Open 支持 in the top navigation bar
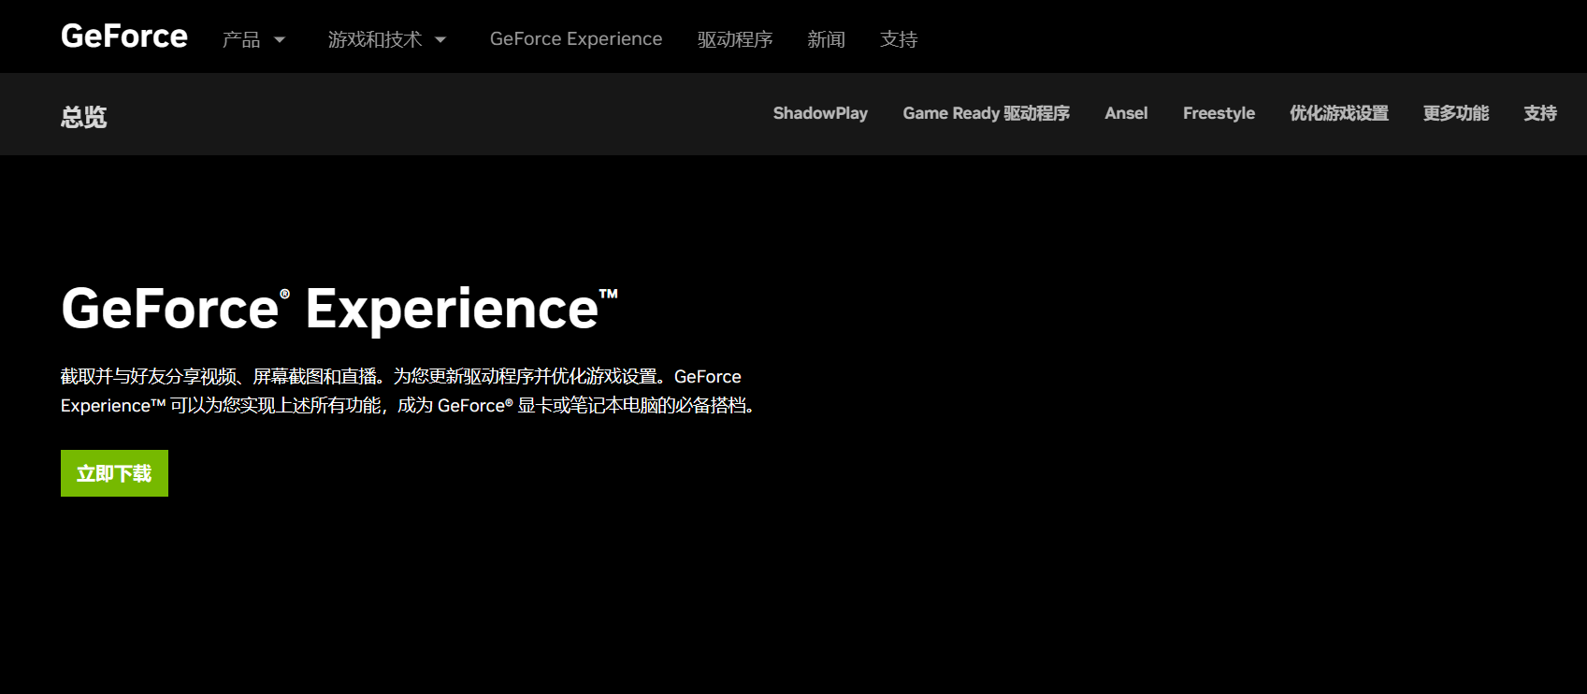The height and width of the screenshot is (694, 1587). click(899, 39)
